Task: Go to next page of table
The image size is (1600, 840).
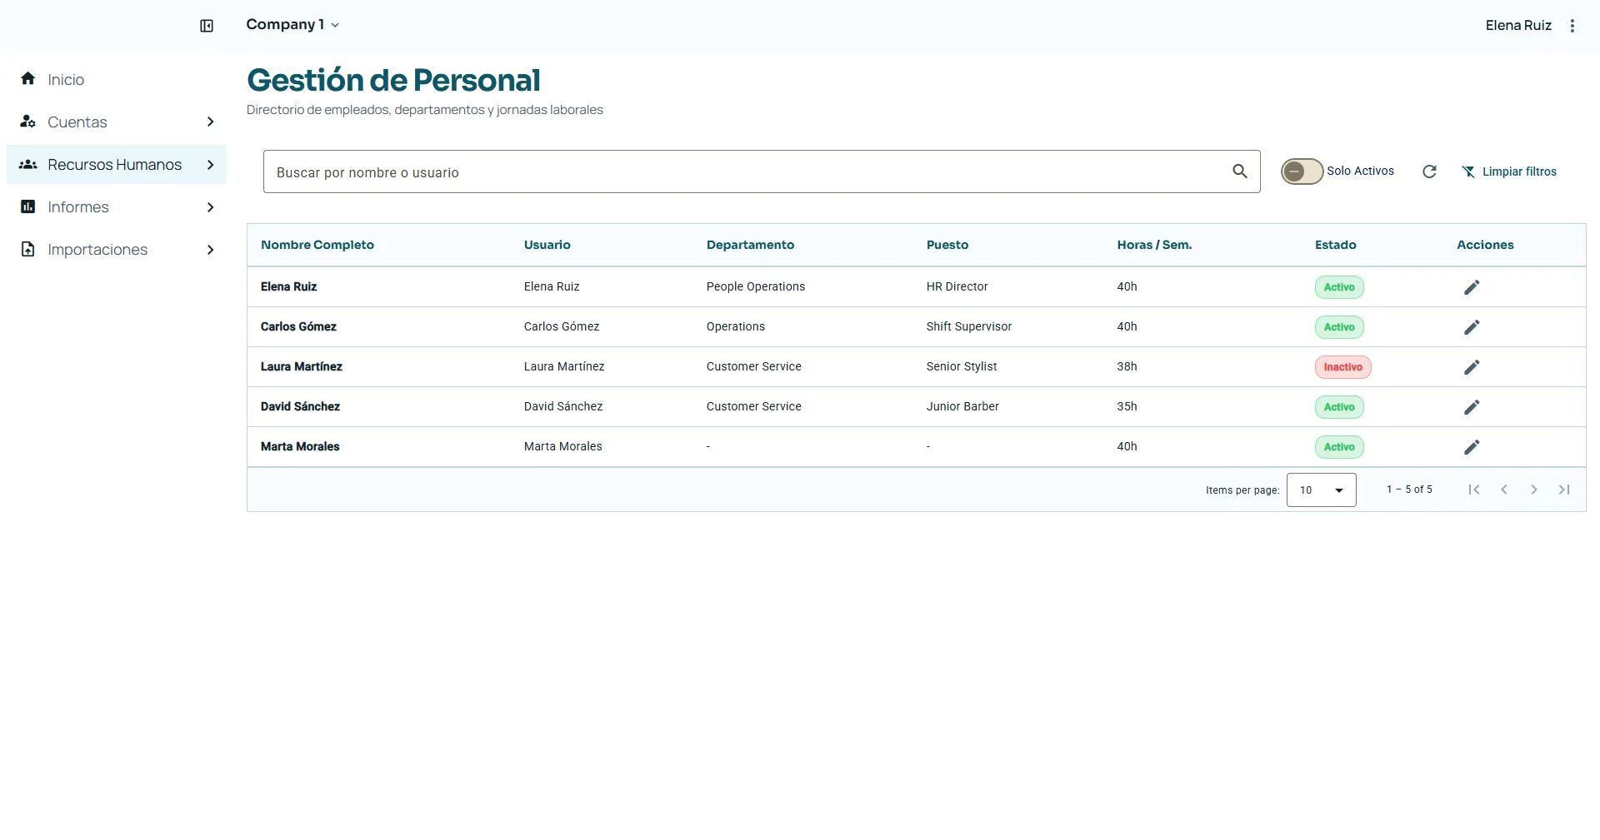Action: click(1534, 490)
